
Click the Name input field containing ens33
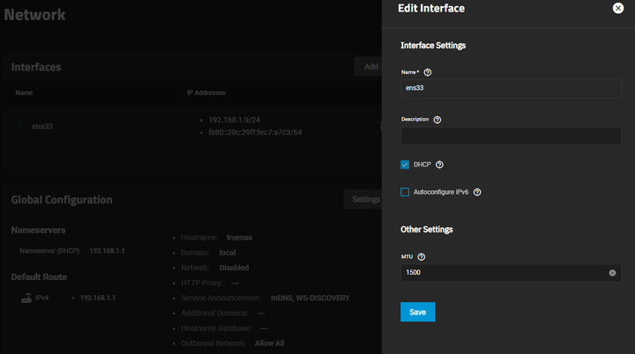click(511, 88)
